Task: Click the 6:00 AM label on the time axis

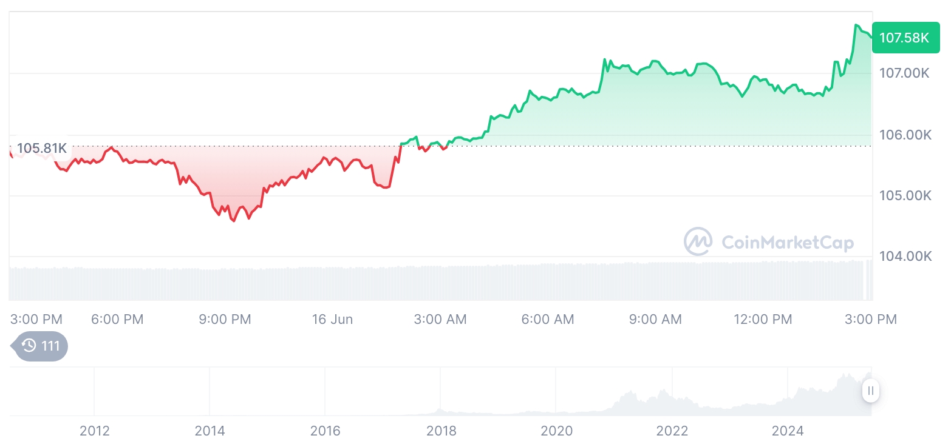Action: [x=548, y=320]
